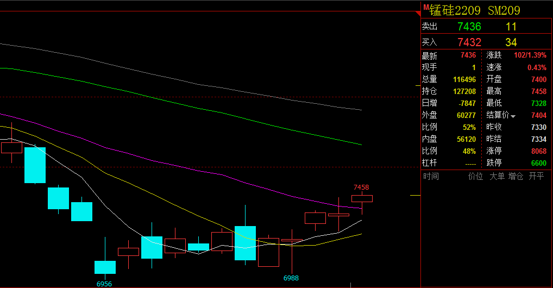The image size is (553, 288).
Task: Select the 卖出 ask price 7436
Action: pyautogui.click(x=469, y=27)
